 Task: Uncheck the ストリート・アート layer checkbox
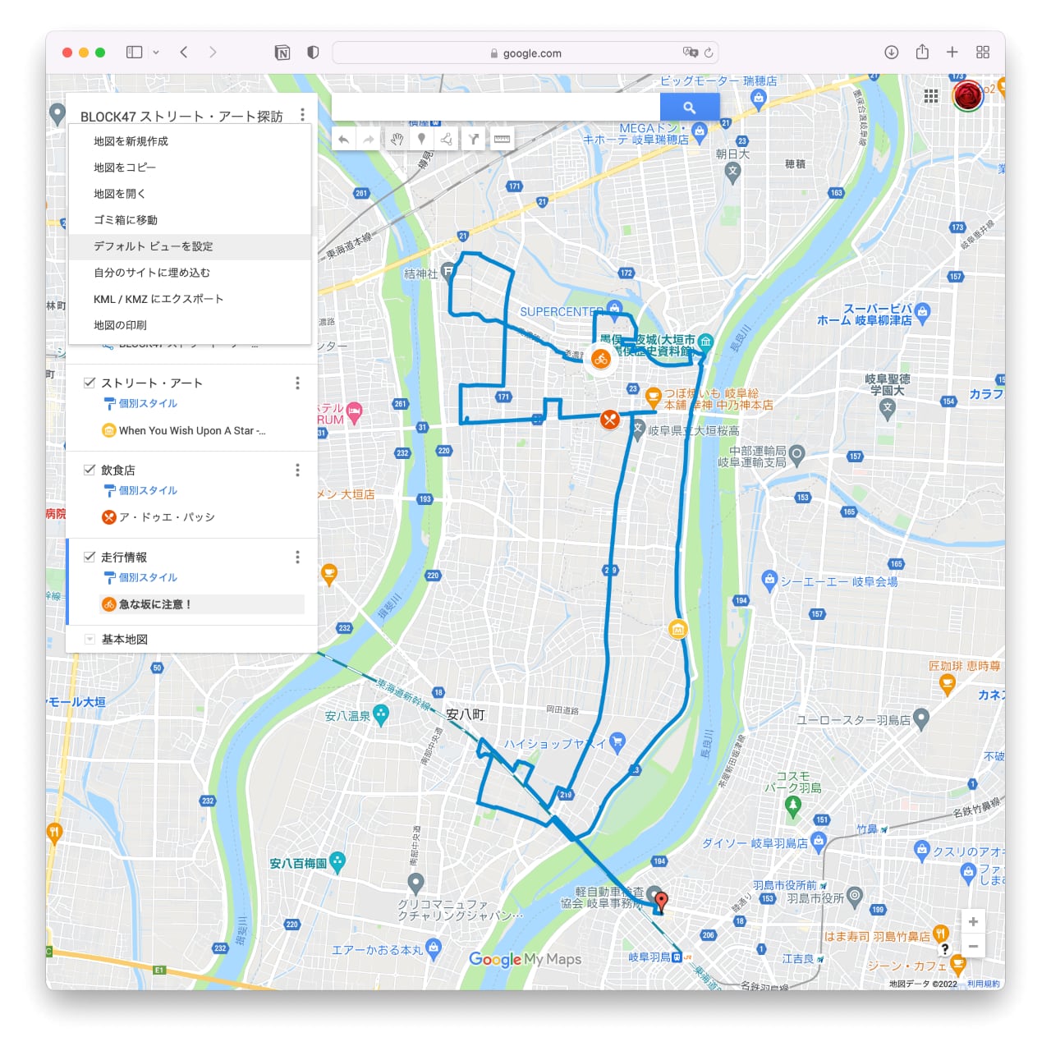pyautogui.click(x=89, y=383)
